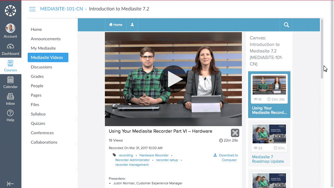Click the 'recorder setup' tag link
334x188 pixels.
167,160
